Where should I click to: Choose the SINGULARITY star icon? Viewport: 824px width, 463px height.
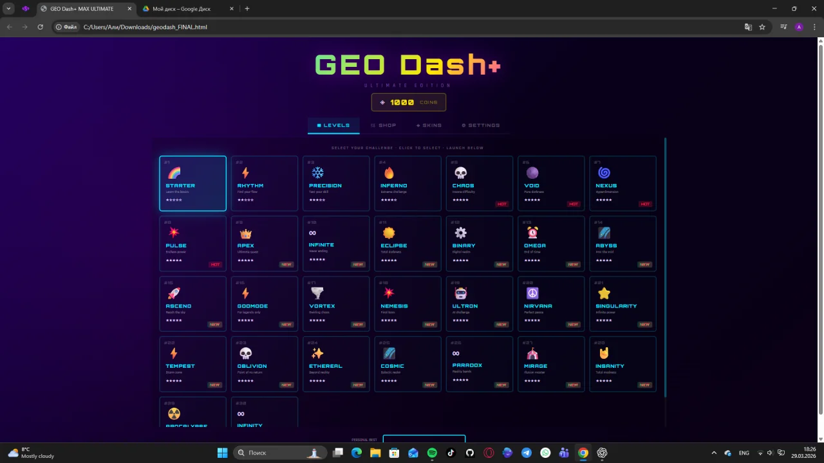(x=604, y=293)
